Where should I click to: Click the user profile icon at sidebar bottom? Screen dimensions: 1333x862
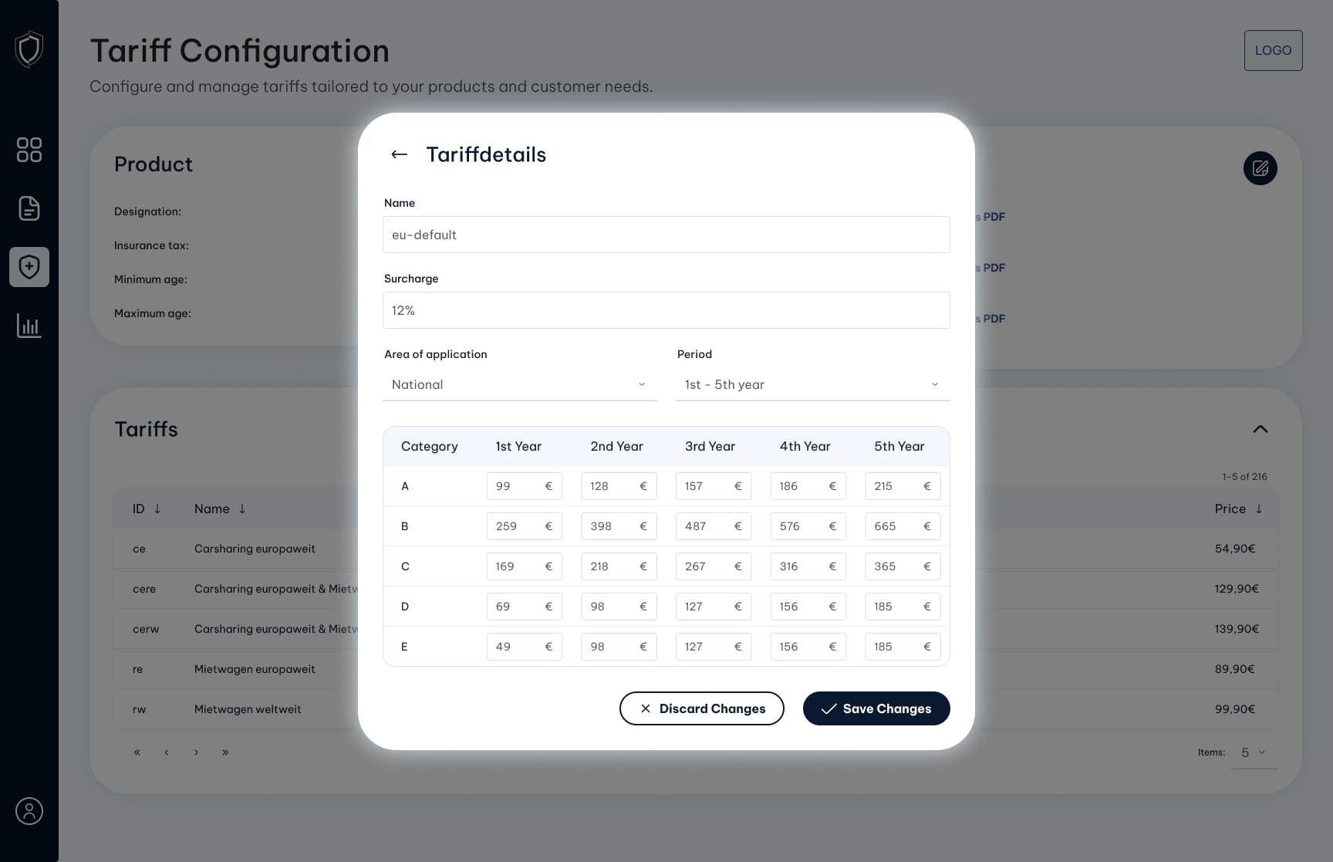(x=29, y=811)
